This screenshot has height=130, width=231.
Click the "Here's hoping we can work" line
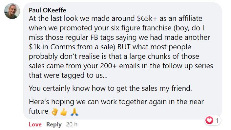[x=116, y=102]
